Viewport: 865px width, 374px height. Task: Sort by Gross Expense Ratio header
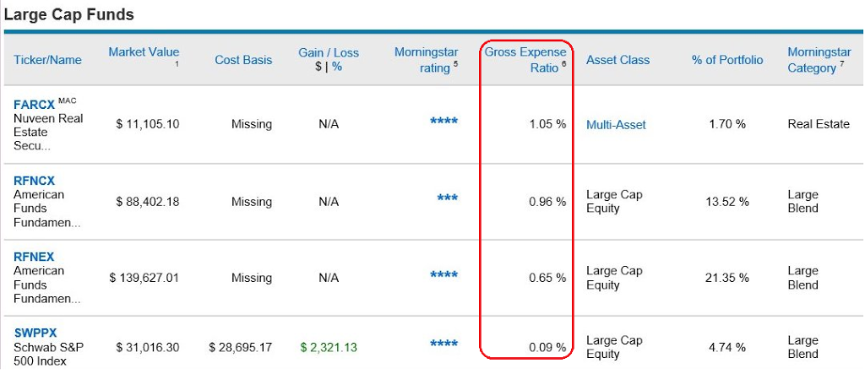(x=525, y=60)
